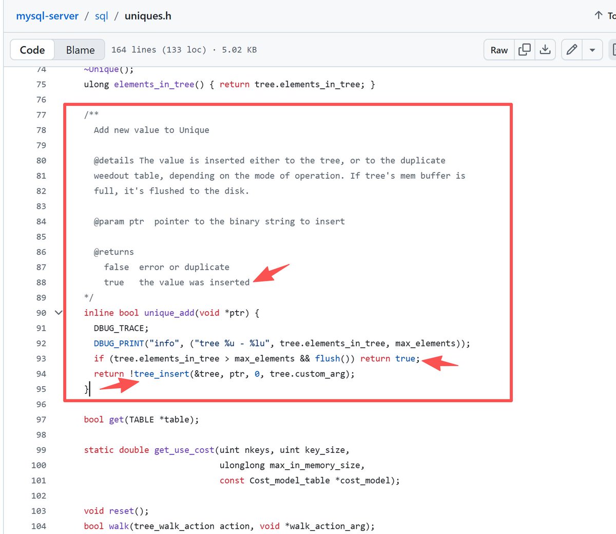Select line number 97

(x=41, y=419)
